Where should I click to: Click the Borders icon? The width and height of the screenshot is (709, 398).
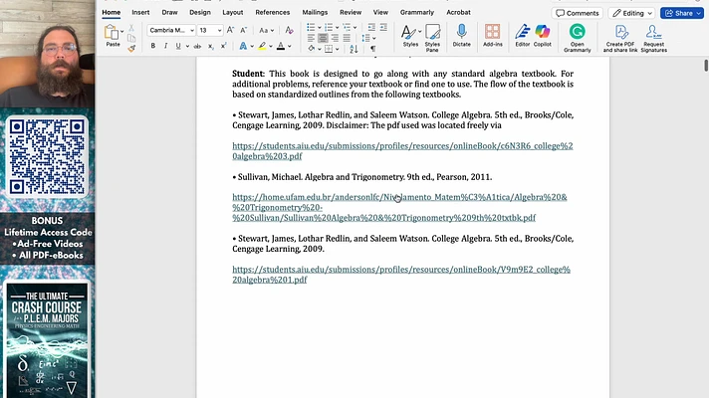pyautogui.click(x=329, y=49)
